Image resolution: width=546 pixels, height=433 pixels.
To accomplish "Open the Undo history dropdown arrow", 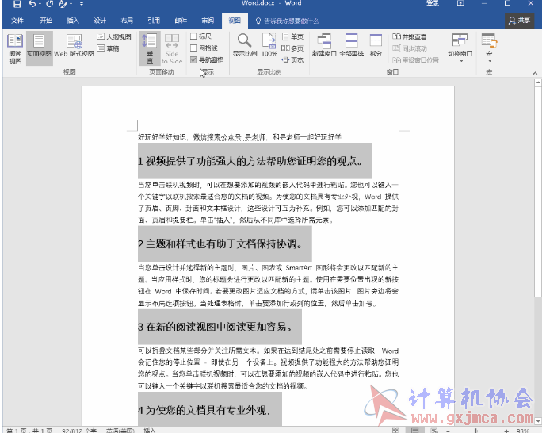I will (40, 4).
